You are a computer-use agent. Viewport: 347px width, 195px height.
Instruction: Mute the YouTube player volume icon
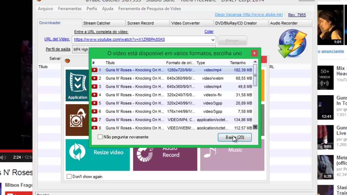coord(3,157)
